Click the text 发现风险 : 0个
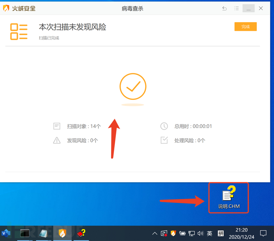Screen dimensions: 274x241 (83, 140)
